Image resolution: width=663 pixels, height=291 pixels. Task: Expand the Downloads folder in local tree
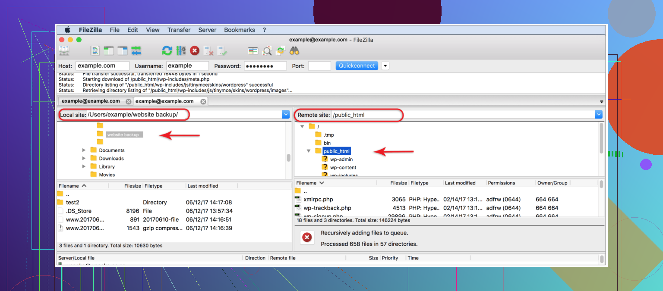pyautogui.click(x=84, y=159)
